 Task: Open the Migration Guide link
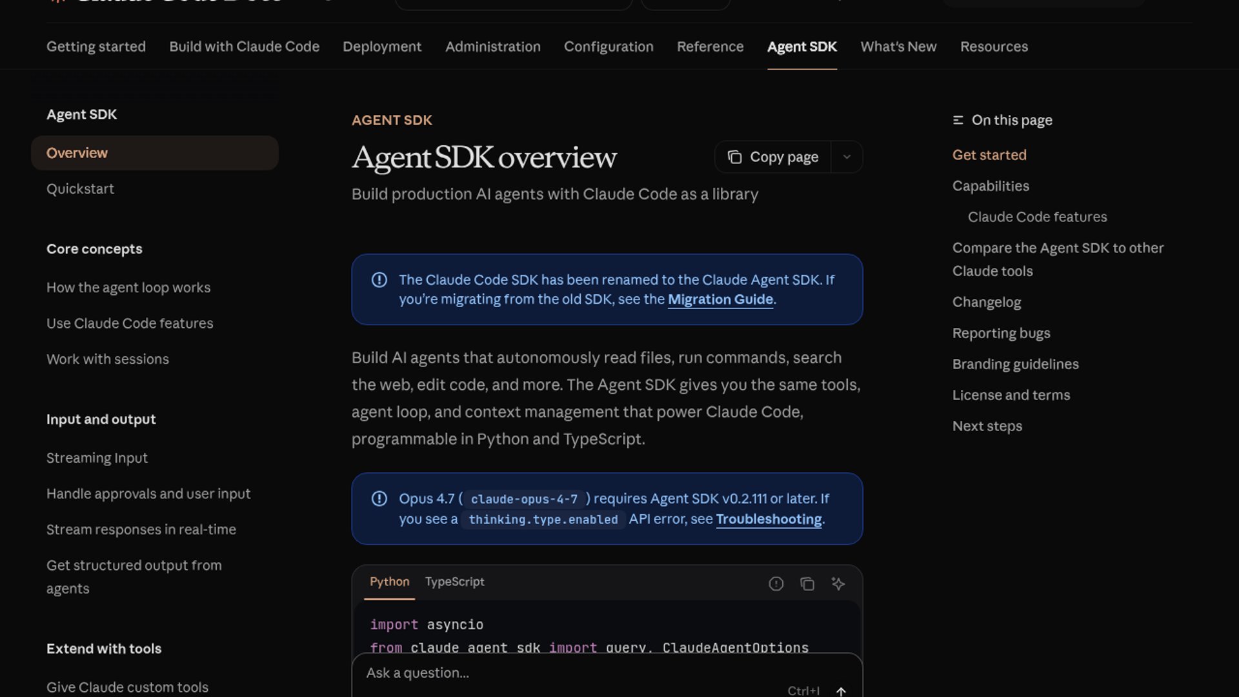click(x=720, y=299)
